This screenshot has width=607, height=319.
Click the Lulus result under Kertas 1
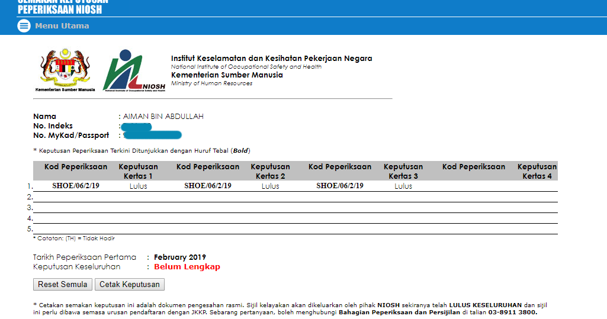(138, 186)
